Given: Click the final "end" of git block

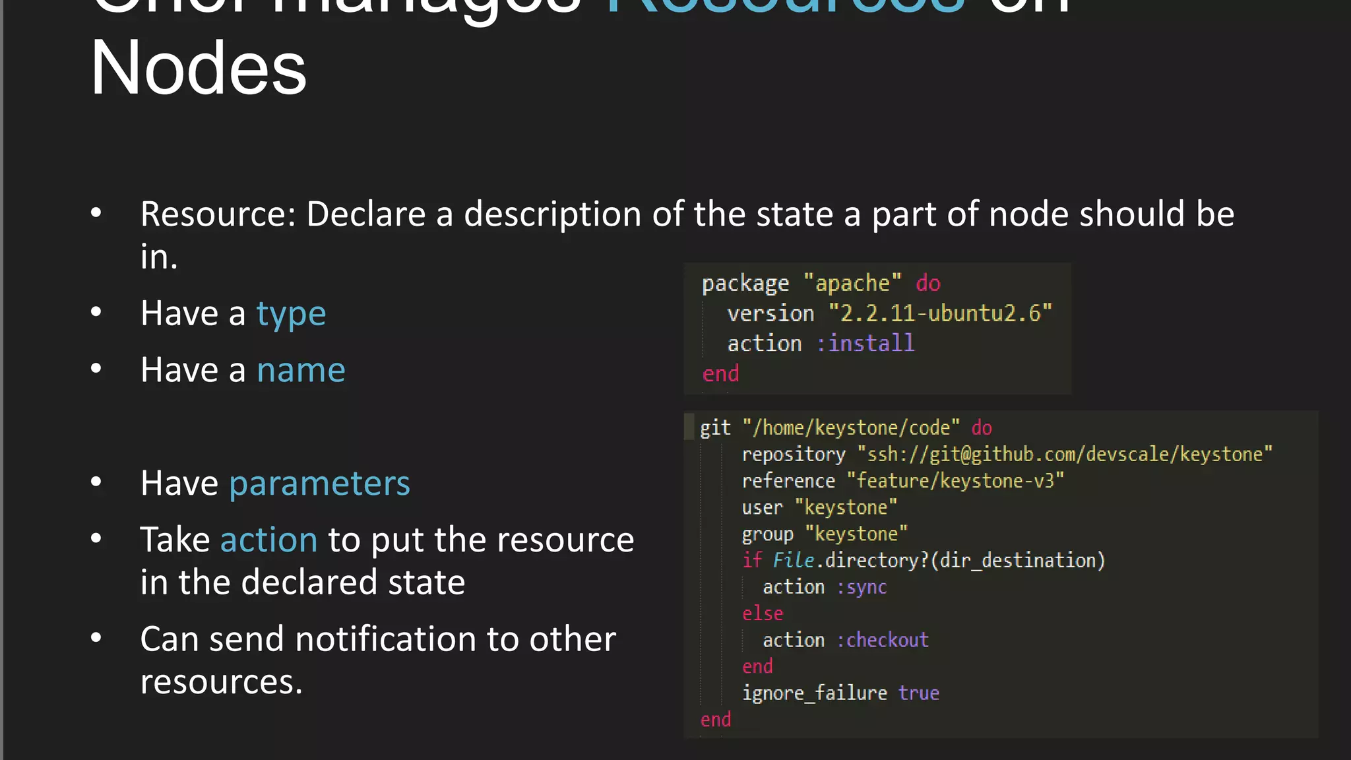Looking at the screenshot, I should pos(716,720).
